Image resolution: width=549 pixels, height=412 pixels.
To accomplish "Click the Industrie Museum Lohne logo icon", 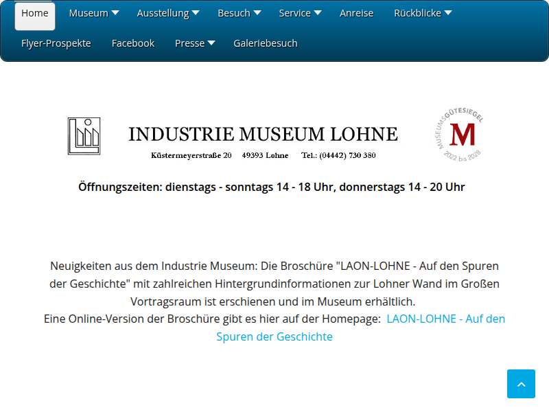I will pos(84,135).
